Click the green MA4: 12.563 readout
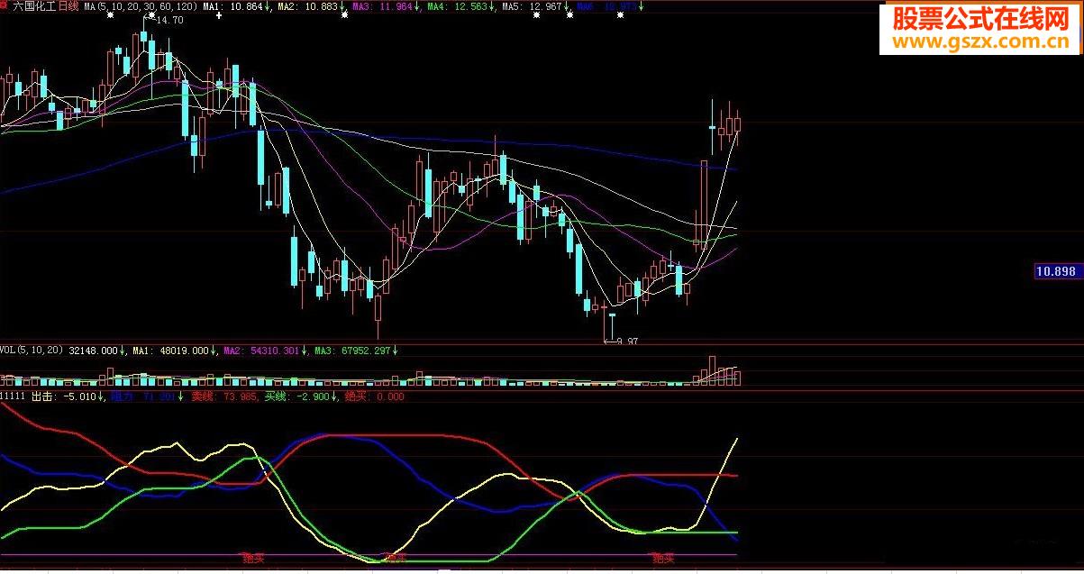Image resolution: width=1084 pixels, height=574 pixels. [x=460, y=6]
